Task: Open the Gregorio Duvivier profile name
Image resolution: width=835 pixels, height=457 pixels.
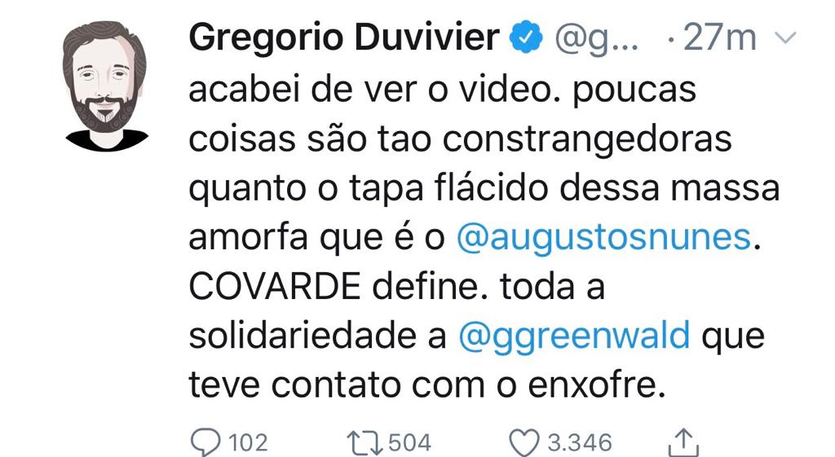Action: click(x=344, y=37)
